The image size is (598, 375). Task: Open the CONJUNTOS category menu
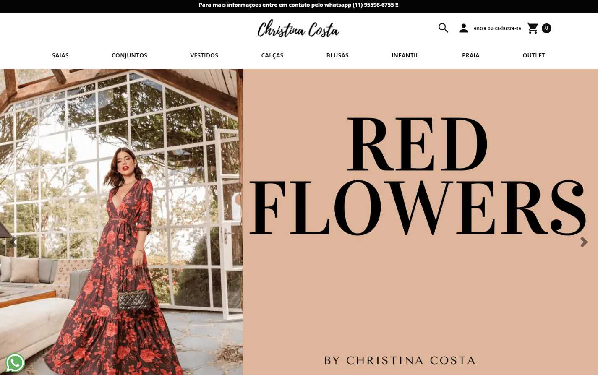(129, 55)
